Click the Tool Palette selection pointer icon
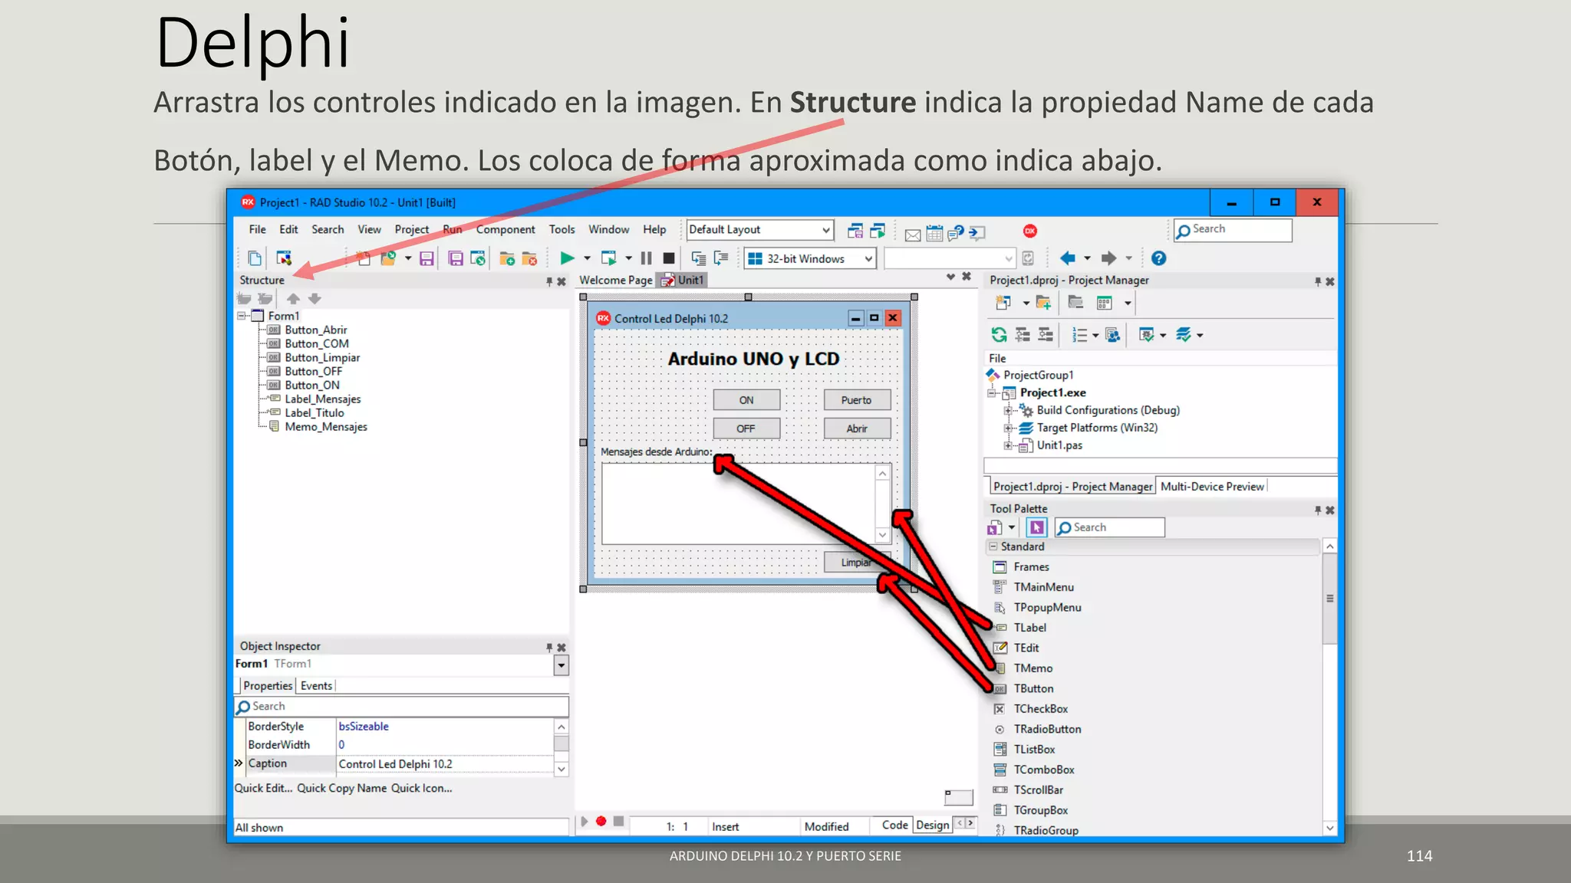1571x883 pixels. (1036, 527)
